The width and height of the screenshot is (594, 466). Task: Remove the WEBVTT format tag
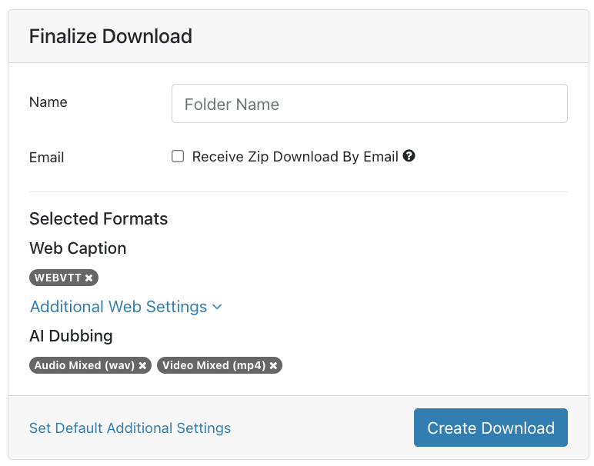click(x=88, y=278)
